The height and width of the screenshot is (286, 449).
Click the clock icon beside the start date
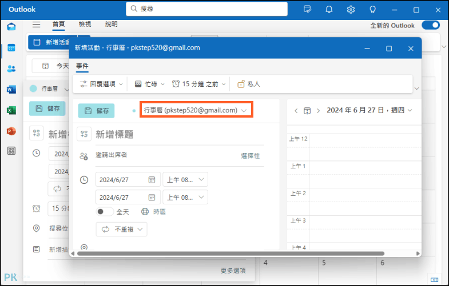click(x=84, y=180)
